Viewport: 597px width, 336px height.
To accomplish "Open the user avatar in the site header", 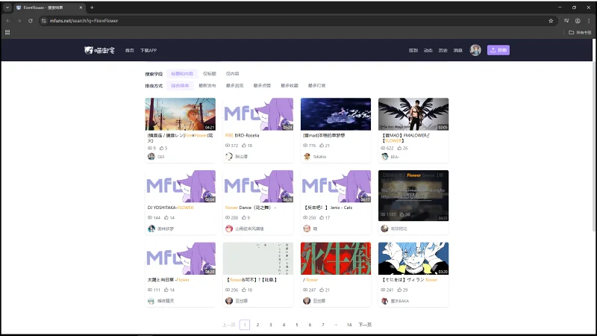I will click(475, 50).
